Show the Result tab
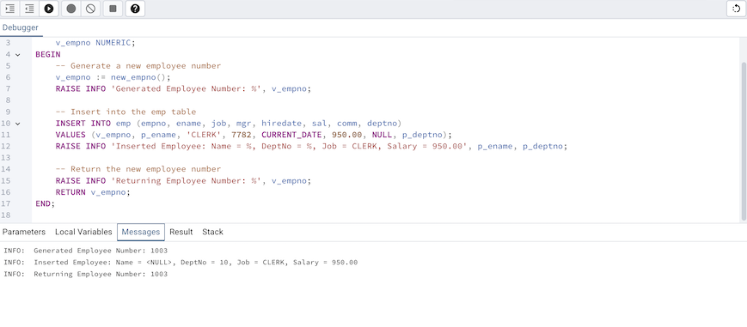Viewport: 747px width, 327px height. pyautogui.click(x=181, y=232)
